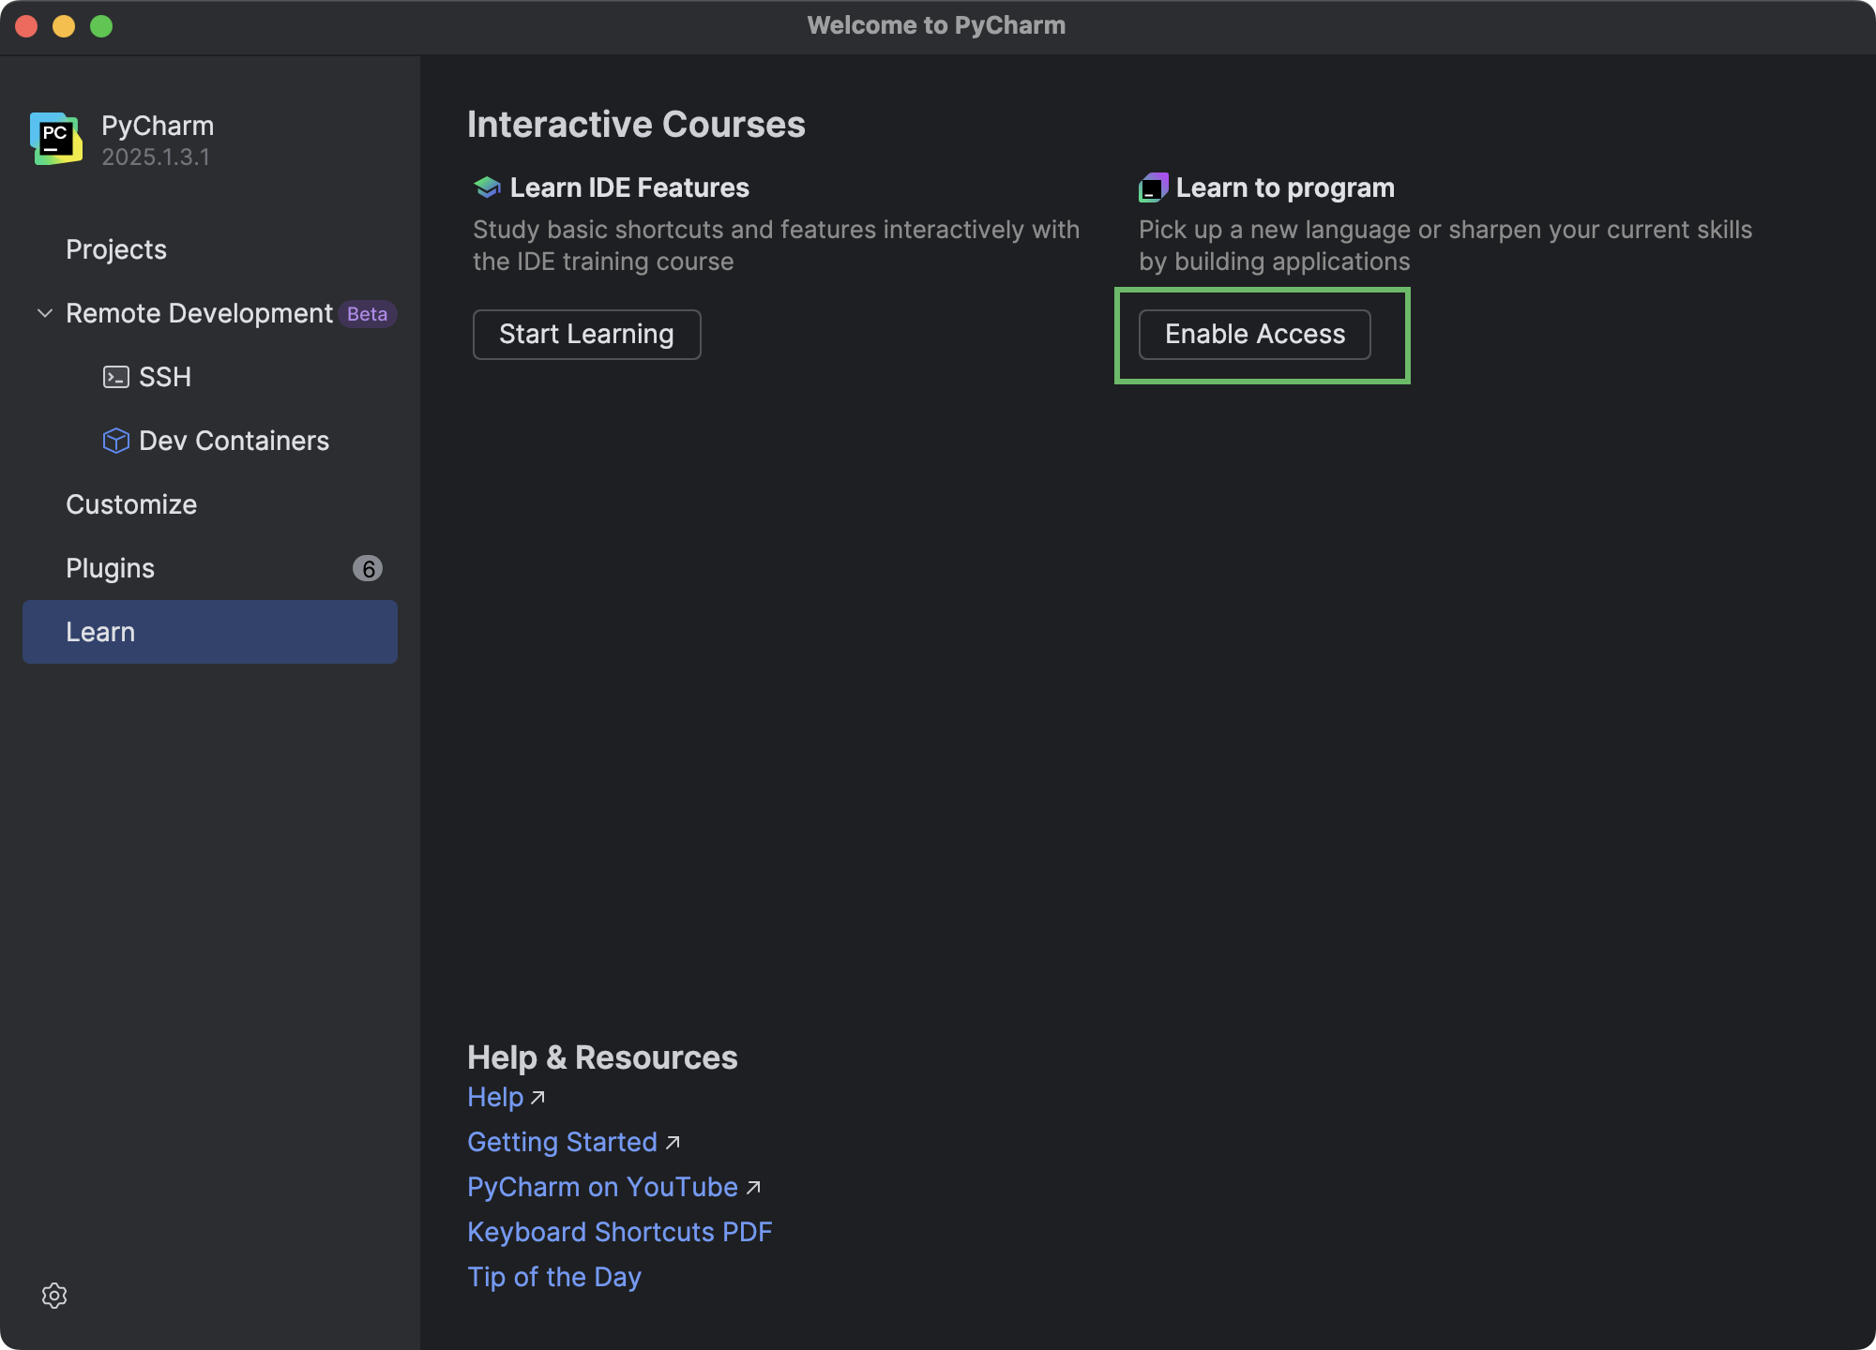The image size is (1876, 1350).
Task: Select the Learn sidebar entry
Action: click(100, 631)
